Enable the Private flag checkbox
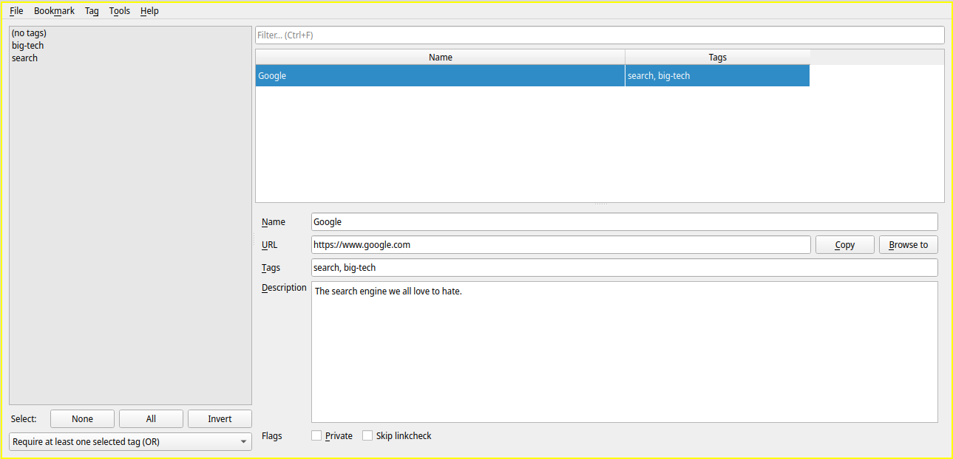This screenshot has width=953, height=459. tap(316, 435)
